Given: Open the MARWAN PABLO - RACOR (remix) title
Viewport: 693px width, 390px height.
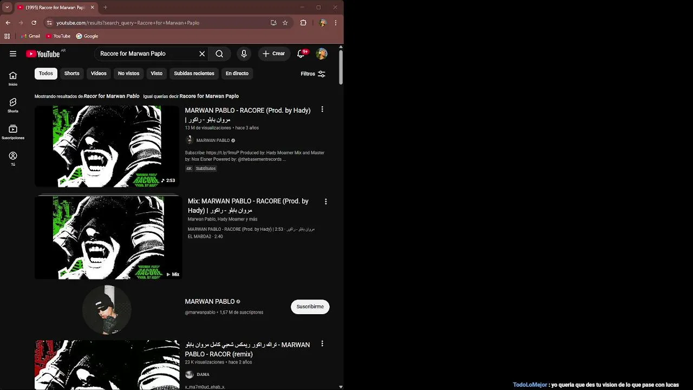Looking at the screenshot, I should point(247,349).
